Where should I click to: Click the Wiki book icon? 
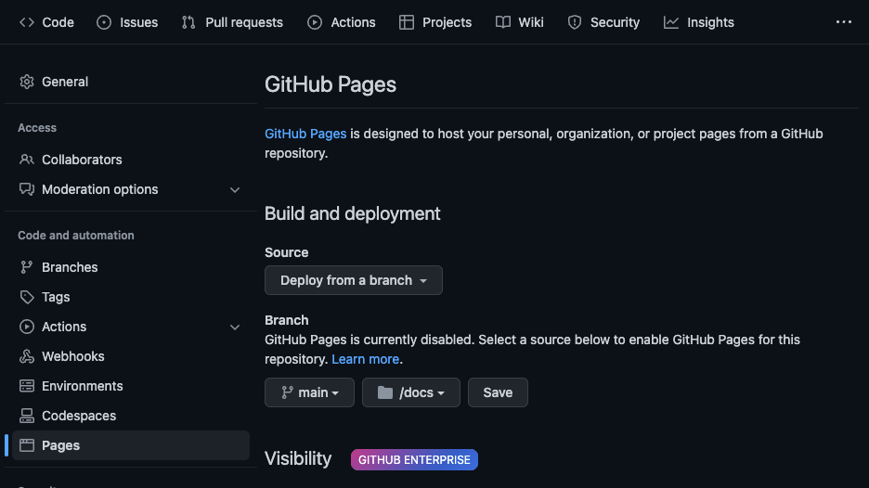point(502,22)
